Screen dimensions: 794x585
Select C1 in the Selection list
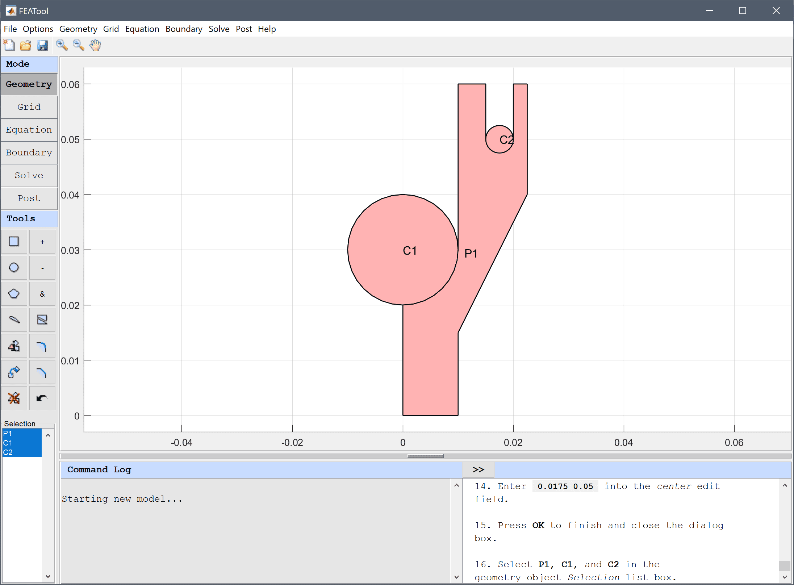click(x=22, y=443)
